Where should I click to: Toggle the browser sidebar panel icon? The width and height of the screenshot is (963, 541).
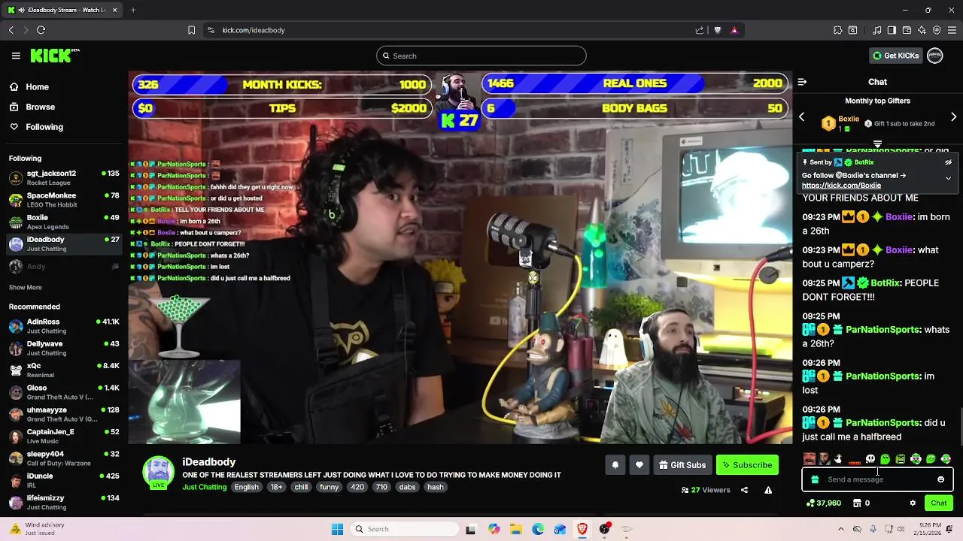(892, 30)
